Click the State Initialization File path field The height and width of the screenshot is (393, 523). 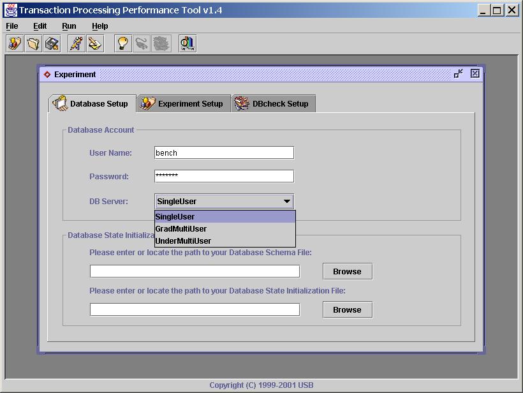pyautogui.click(x=195, y=309)
